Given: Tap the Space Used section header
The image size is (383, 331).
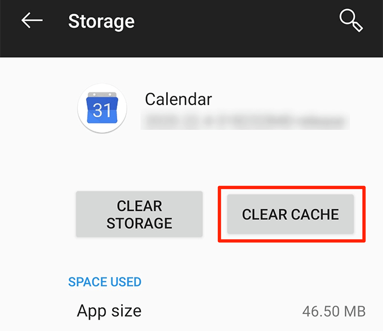Looking at the screenshot, I should [x=105, y=282].
